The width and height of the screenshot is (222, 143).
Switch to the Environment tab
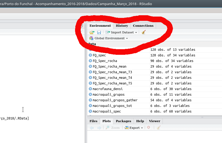click(x=100, y=26)
